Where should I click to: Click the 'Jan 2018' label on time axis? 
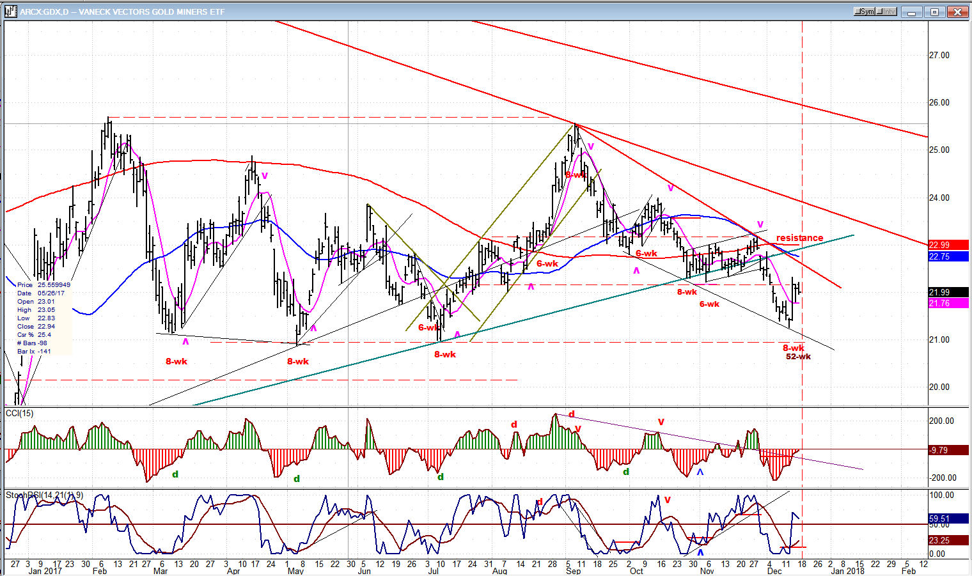(x=847, y=571)
